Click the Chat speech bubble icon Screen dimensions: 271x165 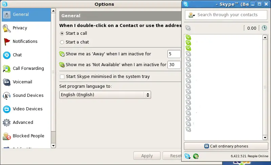(x=7, y=55)
